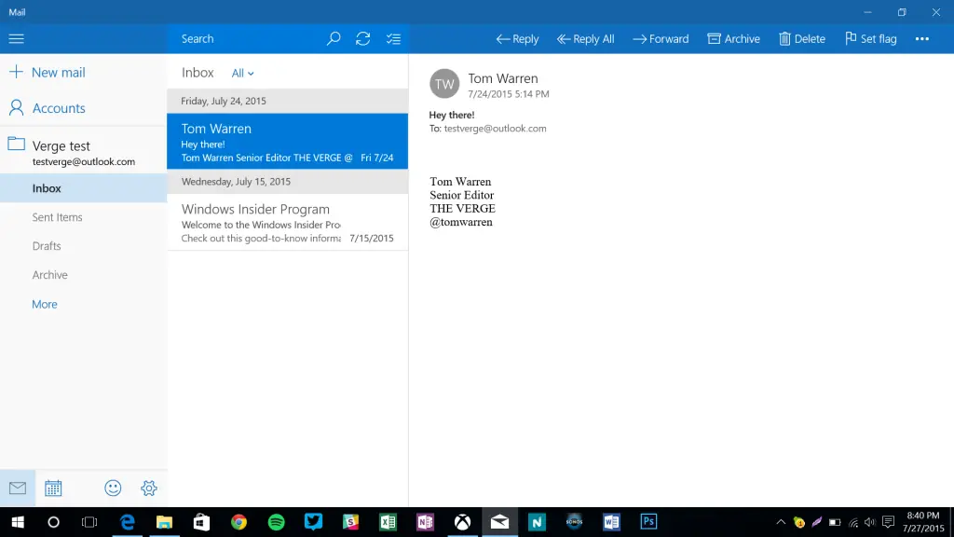This screenshot has height=537, width=954.
Task: Open the Windows Store taskbar icon
Action: pyautogui.click(x=201, y=522)
